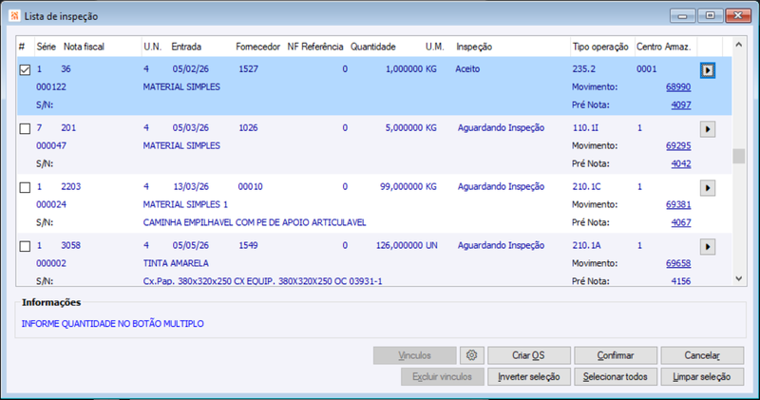Image resolution: width=760 pixels, height=400 pixels.
Task: Click operation type 210.1C
Action: pyautogui.click(x=586, y=186)
